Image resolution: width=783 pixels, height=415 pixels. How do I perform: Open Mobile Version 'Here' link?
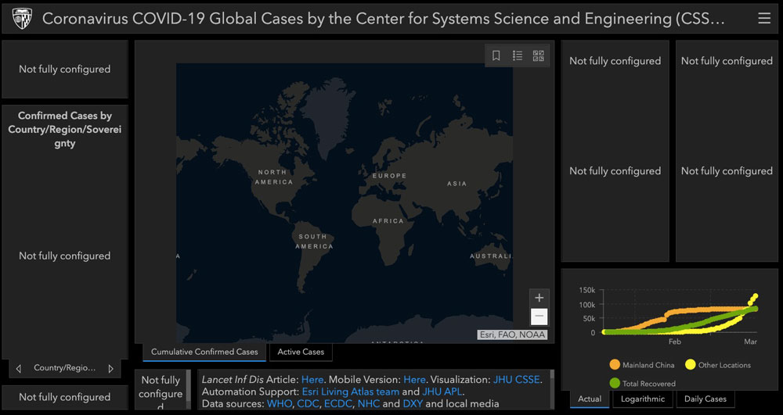[x=414, y=380]
